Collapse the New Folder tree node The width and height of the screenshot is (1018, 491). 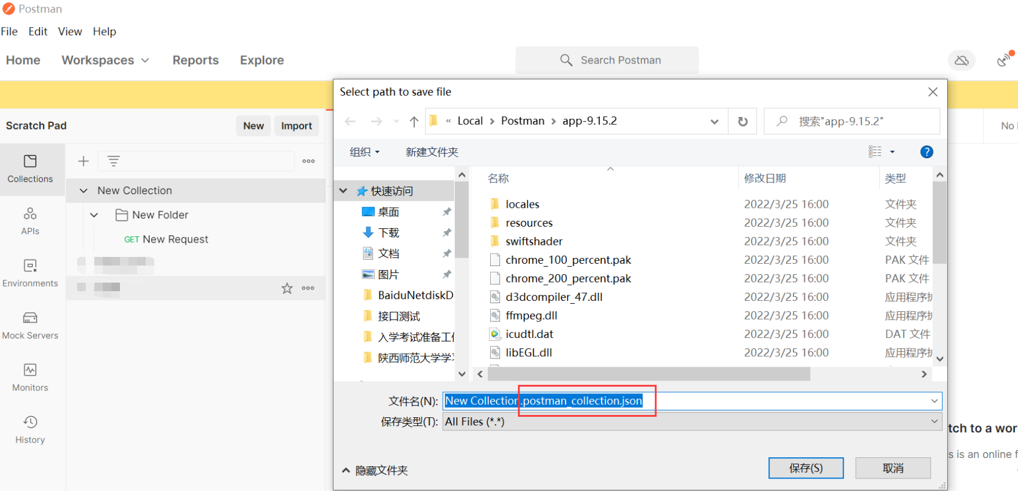(94, 215)
